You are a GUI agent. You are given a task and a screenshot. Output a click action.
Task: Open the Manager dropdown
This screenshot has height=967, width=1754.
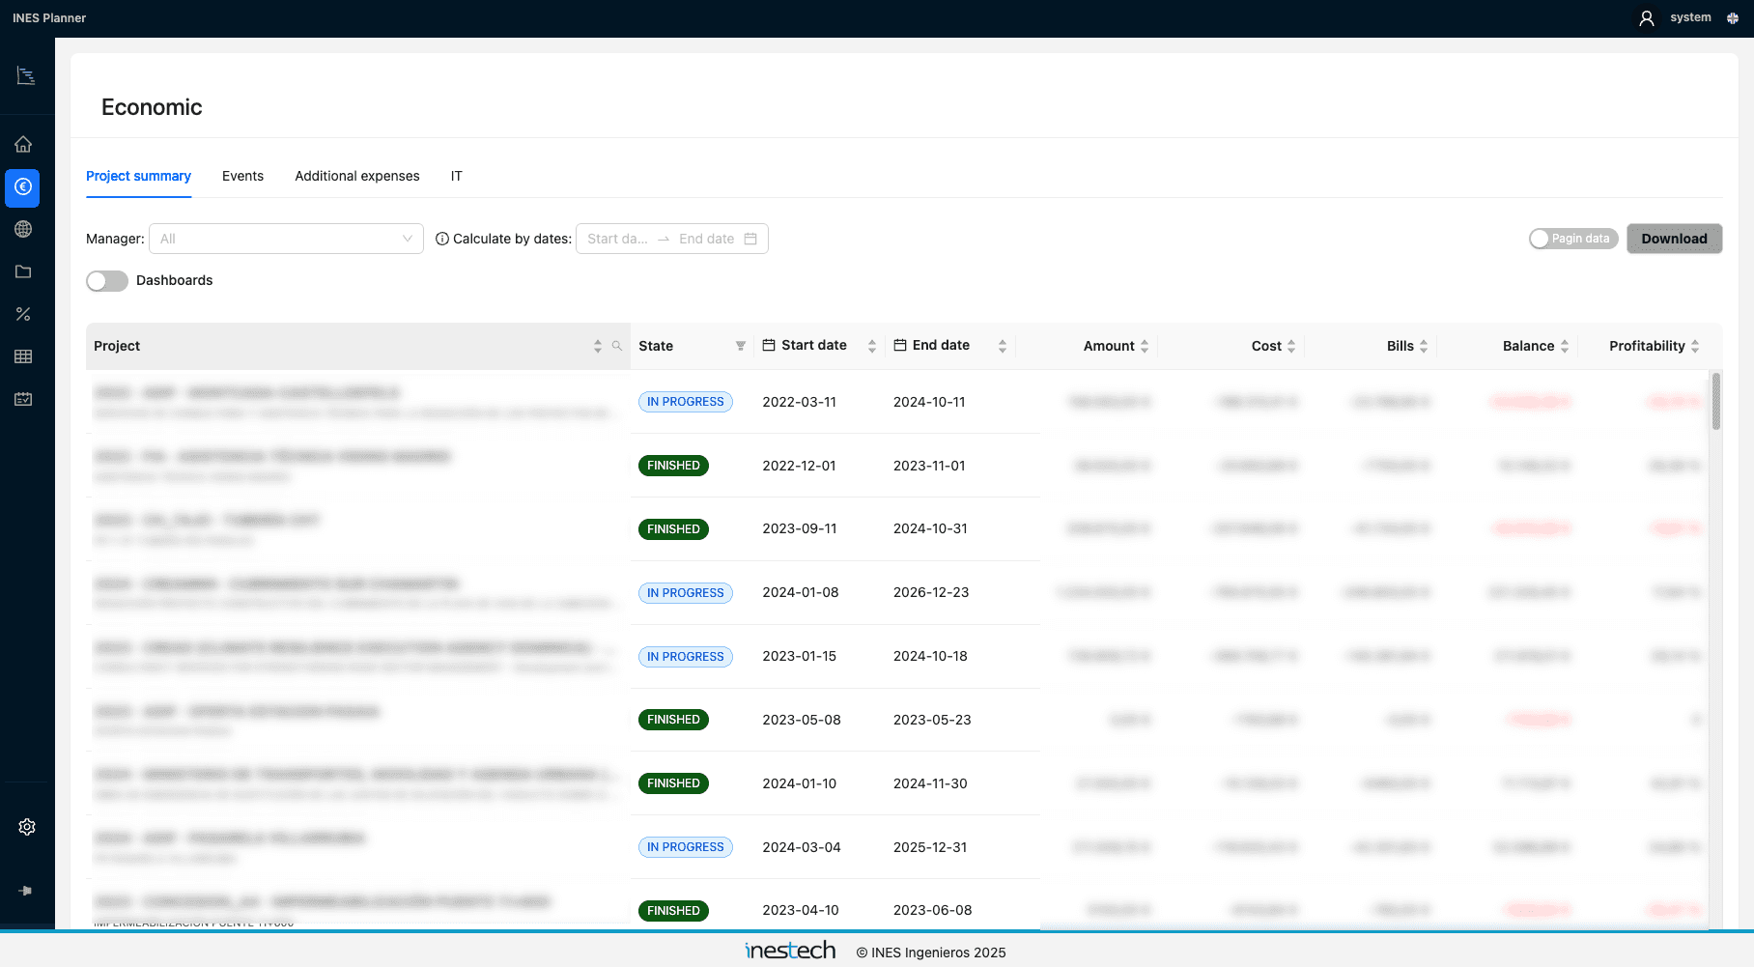pyautogui.click(x=286, y=239)
